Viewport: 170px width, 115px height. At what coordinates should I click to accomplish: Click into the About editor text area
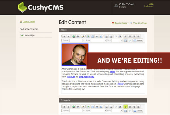tap(103, 68)
